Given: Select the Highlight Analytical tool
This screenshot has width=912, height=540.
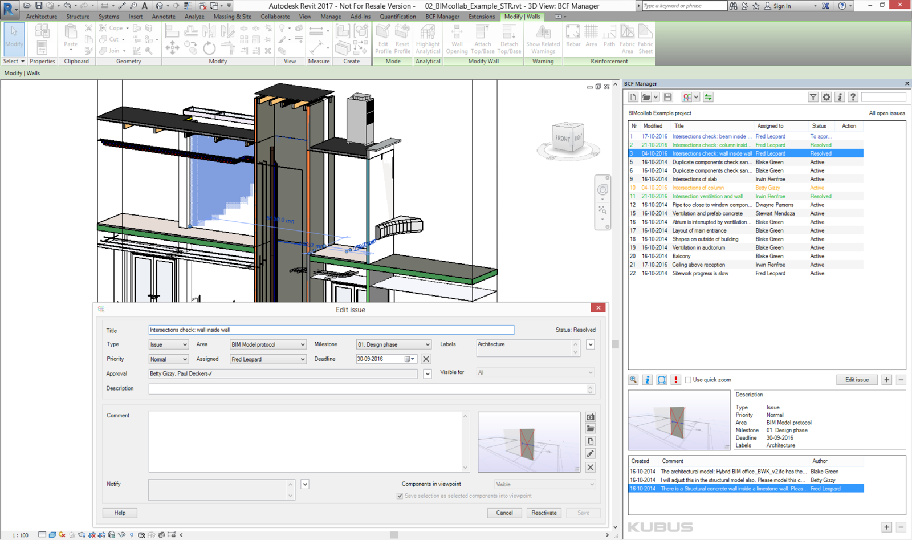Looking at the screenshot, I should pos(427,38).
